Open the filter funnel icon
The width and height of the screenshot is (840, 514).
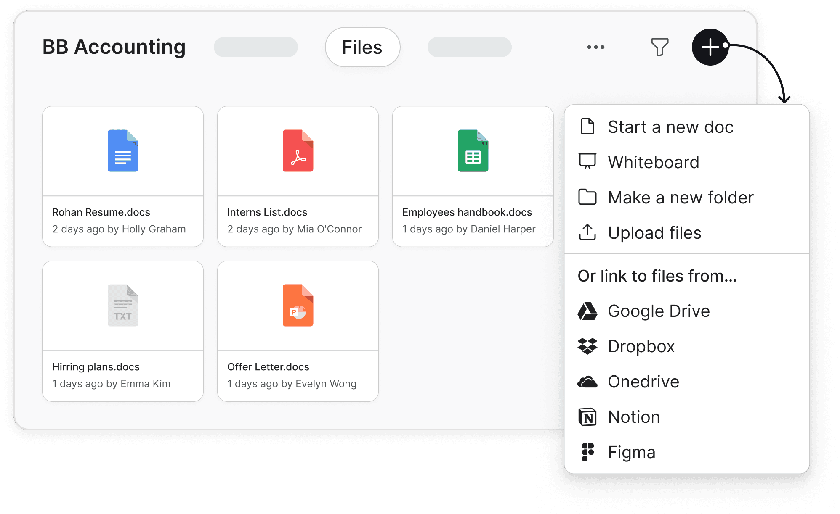[659, 47]
